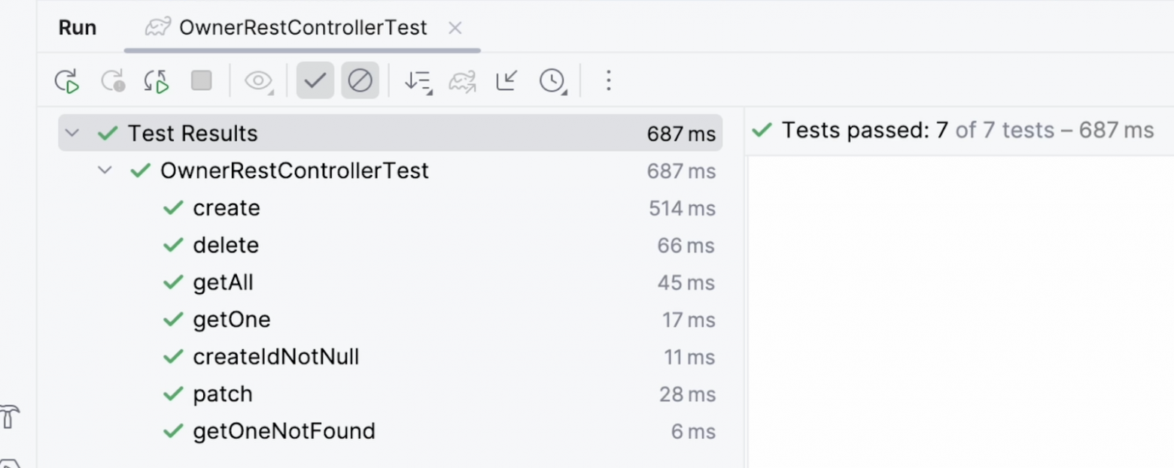
Task: Toggle Show Ignored tests button
Action: 360,80
